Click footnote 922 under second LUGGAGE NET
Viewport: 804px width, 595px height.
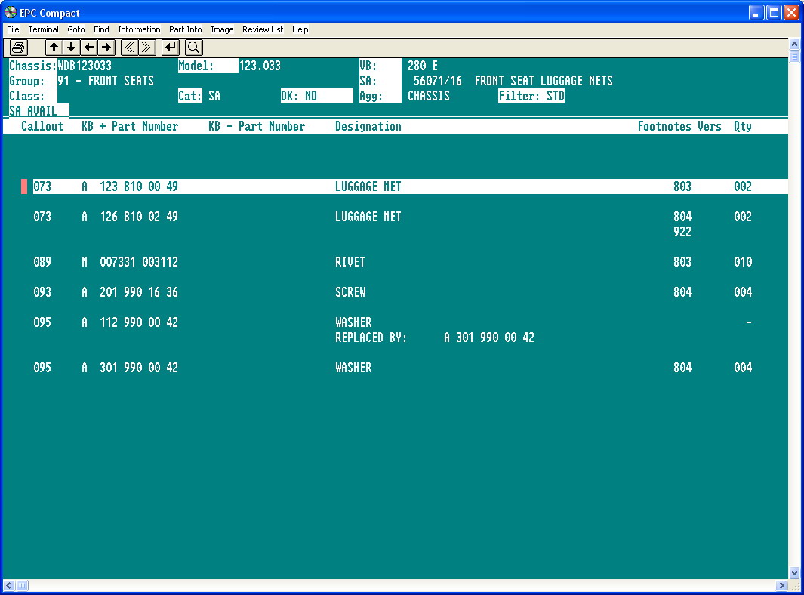(x=682, y=232)
